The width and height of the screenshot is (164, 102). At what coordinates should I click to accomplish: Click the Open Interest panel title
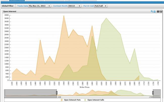(9, 12)
